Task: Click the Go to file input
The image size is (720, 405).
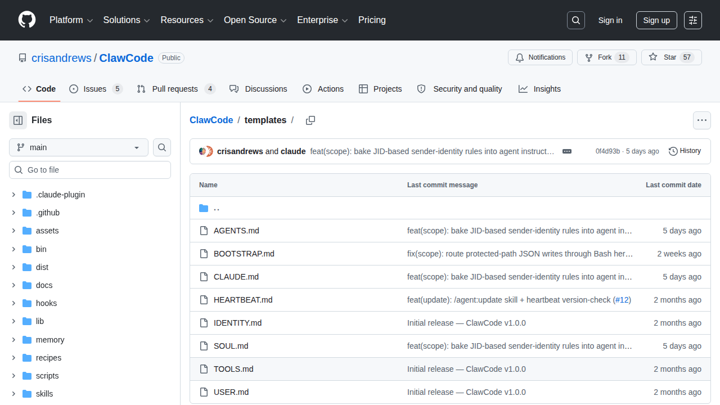Action: pos(90,170)
